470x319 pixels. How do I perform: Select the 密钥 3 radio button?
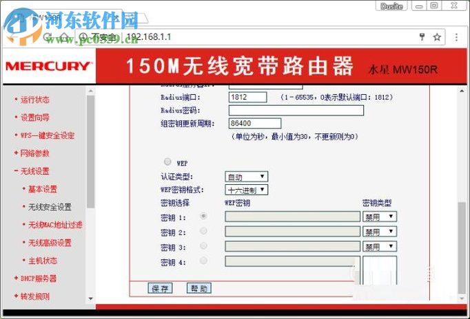[x=203, y=245]
